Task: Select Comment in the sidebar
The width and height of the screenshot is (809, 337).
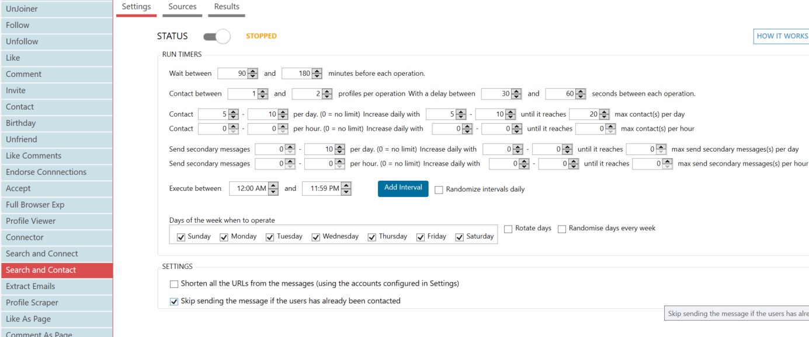Action: (56, 74)
